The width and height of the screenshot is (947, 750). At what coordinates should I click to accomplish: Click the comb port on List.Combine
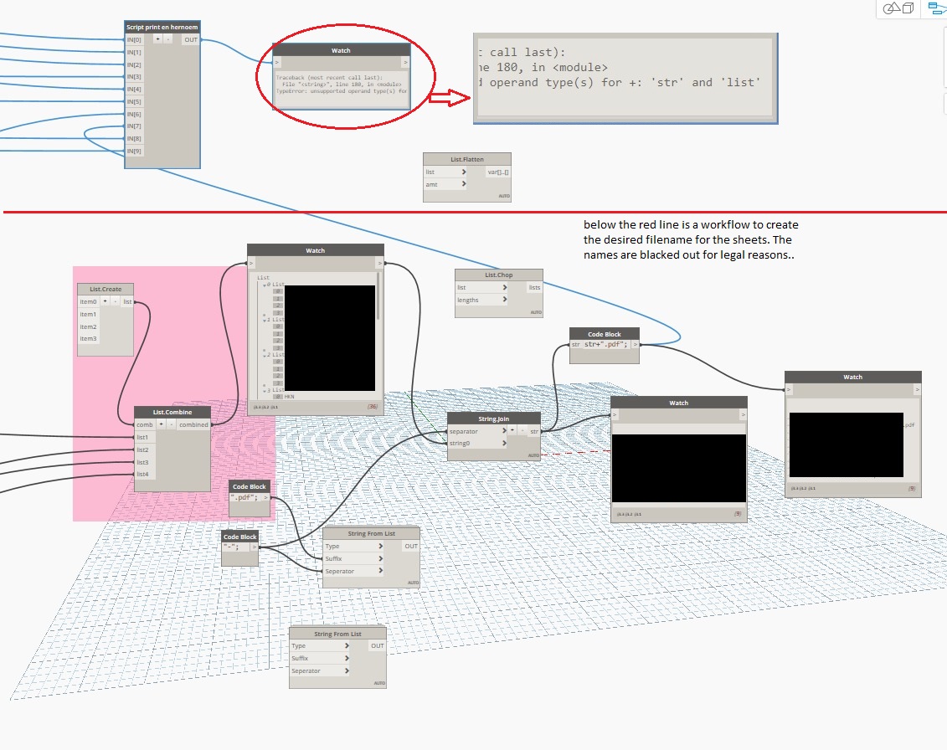click(x=144, y=424)
